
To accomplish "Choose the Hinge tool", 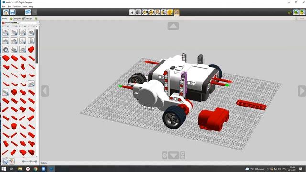I will point(144,12).
